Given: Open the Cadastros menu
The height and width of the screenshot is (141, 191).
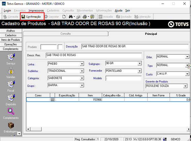Looking at the screenshot, I should point(53,10).
